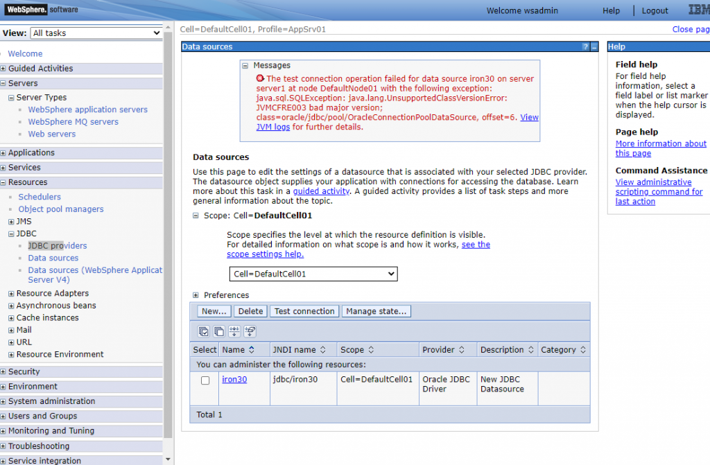Sort table by Scope column arrows
Viewport: 710px width, 465px height.
(371, 349)
